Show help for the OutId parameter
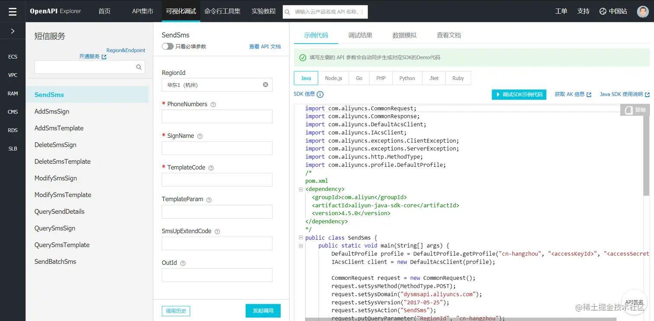 tap(183, 263)
